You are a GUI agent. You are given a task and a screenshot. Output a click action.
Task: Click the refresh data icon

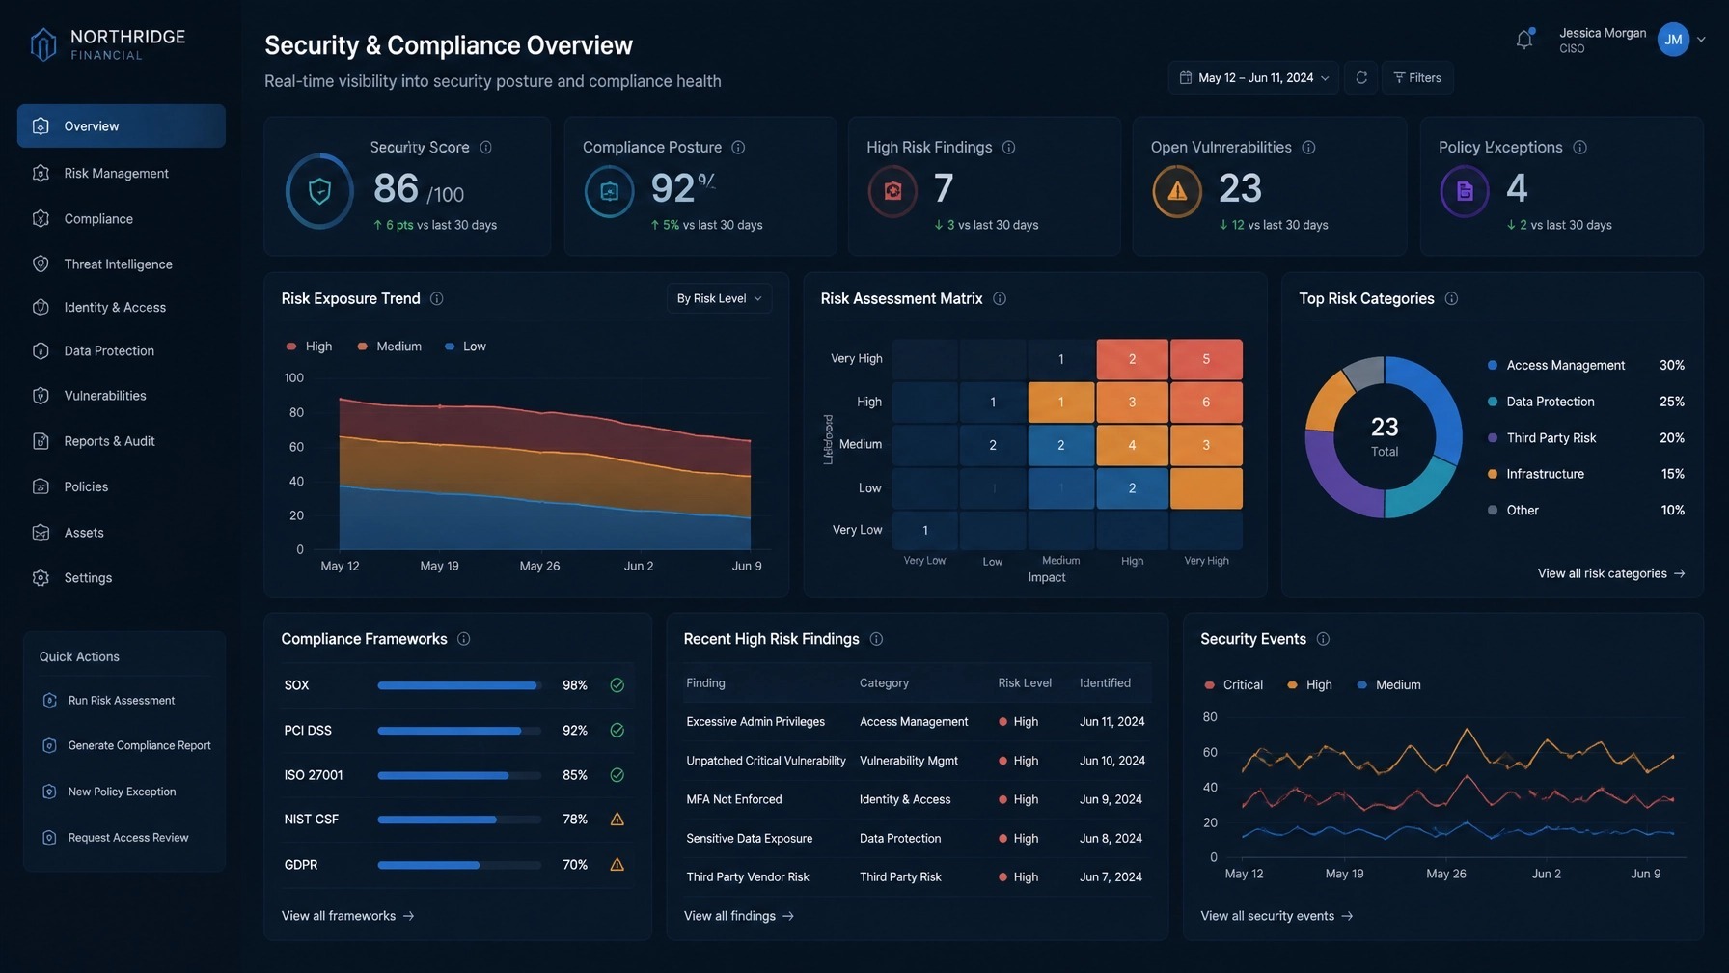(1361, 78)
